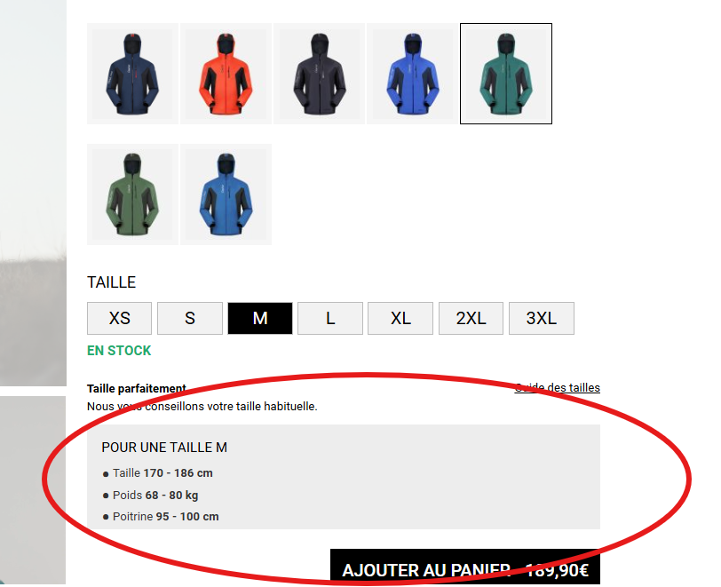This screenshot has height=587, width=721.
Task: Click the Pour une taille M info box
Action: 344,477
